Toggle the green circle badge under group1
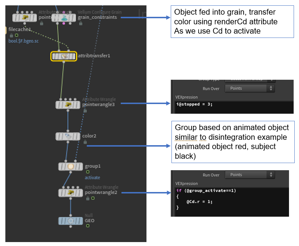This screenshot has width=299, height=246. click(x=88, y=172)
